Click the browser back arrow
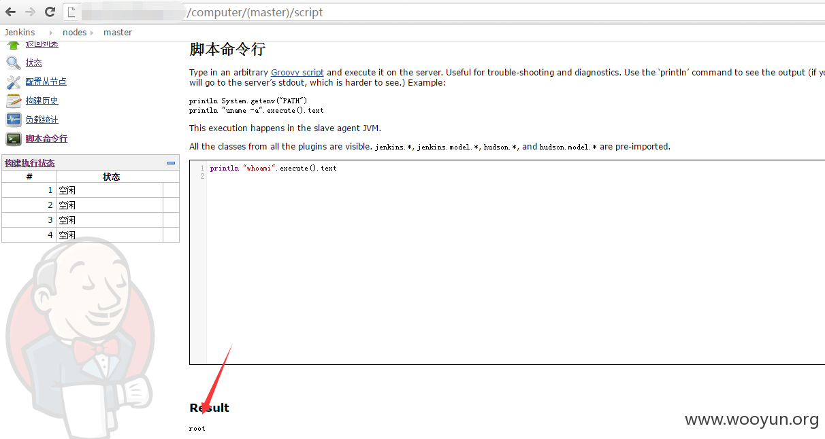 pyautogui.click(x=11, y=12)
